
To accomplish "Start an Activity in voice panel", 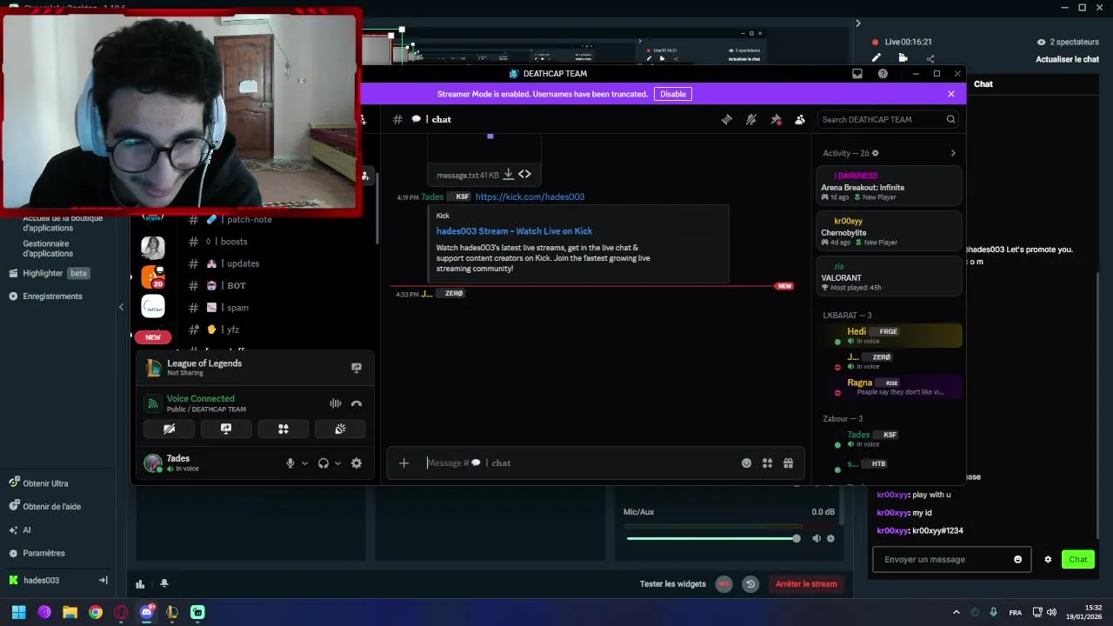I will click(x=283, y=429).
